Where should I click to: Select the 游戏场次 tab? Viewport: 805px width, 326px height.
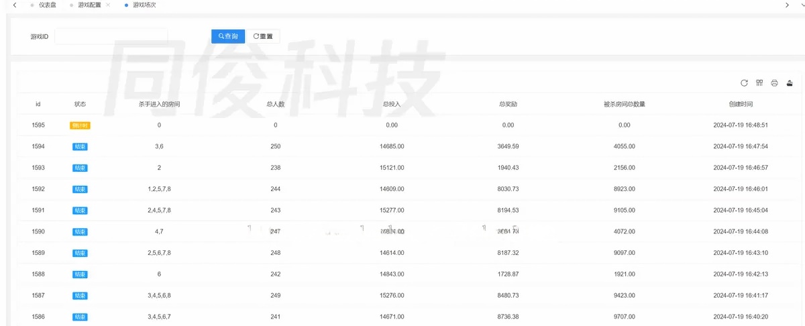point(144,5)
